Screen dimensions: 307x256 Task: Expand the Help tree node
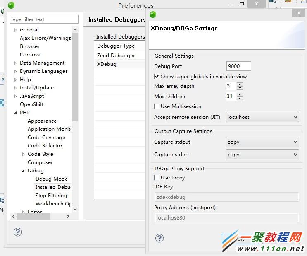click(x=15, y=80)
